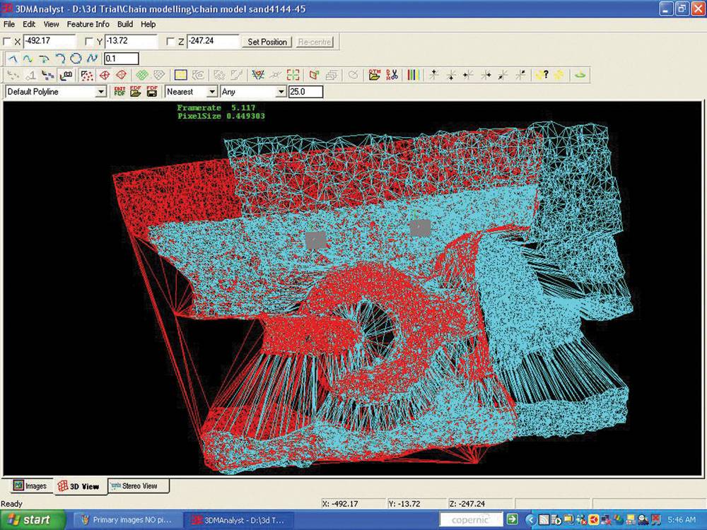Screen dimensions: 707x530
Task: Open the Nearest snap mode dropdown
Action: pyautogui.click(x=212, y=92)
